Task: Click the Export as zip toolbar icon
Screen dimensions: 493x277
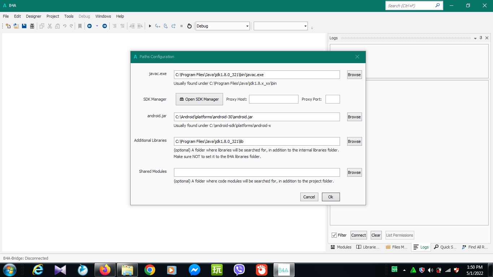Action: tap(32, 26)
